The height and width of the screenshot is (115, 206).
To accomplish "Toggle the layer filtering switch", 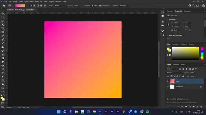I will click(x=196, y=68).
